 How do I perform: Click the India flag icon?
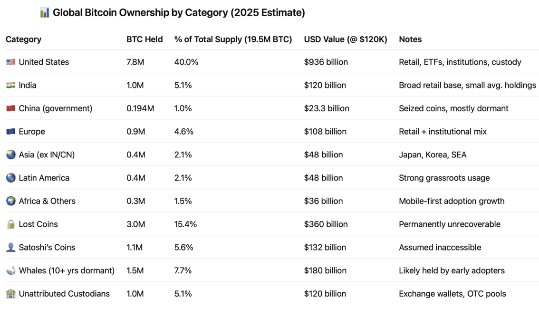pos(10,86)
